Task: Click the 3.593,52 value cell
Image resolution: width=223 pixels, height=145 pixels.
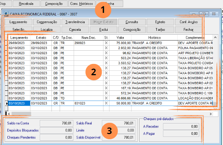Action: tap(120, 63)
